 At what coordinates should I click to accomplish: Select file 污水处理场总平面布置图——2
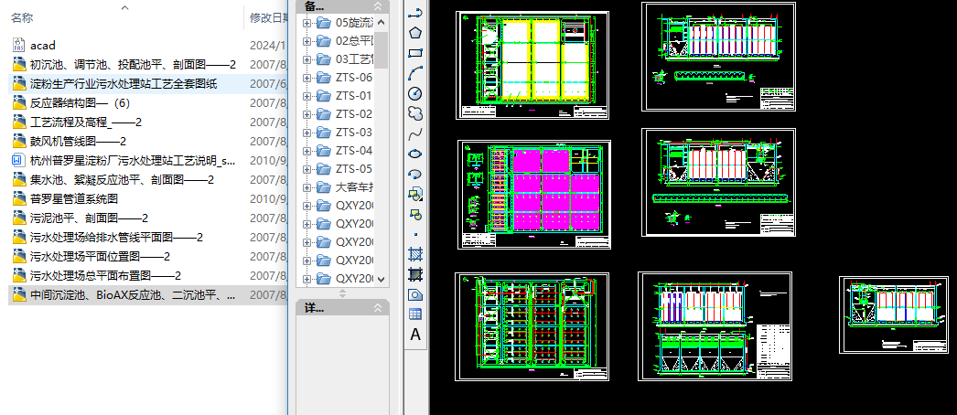click(105, 275)
